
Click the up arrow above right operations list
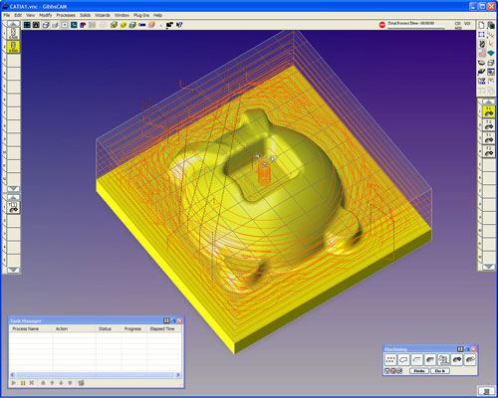point(488,101)
